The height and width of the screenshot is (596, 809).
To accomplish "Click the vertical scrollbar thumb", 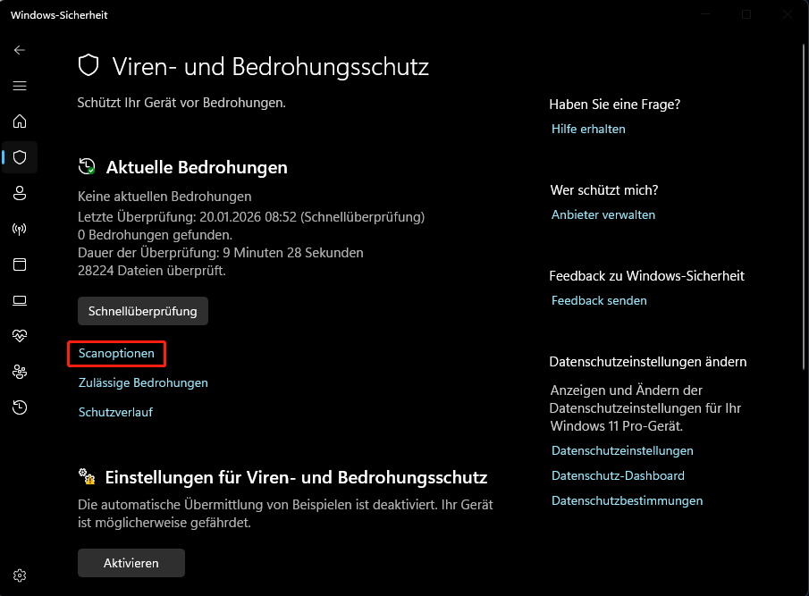I will point(804,206).
